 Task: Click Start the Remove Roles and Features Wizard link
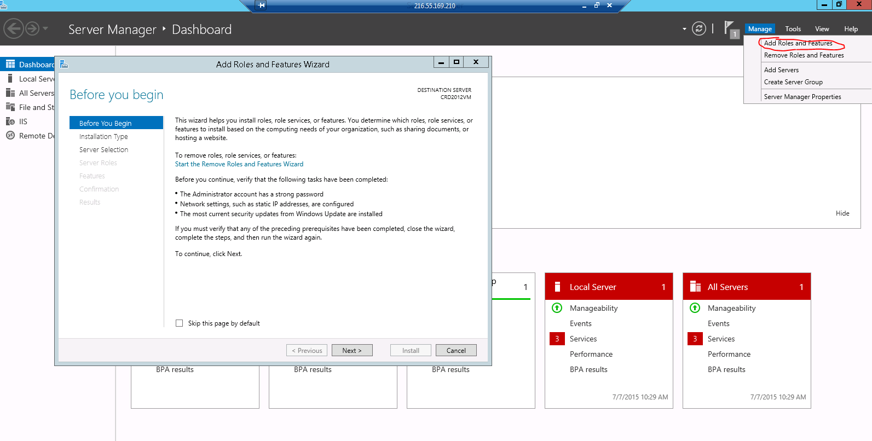239,164
